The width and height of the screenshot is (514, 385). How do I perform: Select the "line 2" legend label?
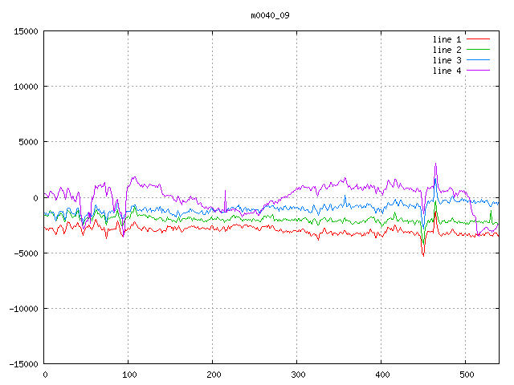pos(447,50)
